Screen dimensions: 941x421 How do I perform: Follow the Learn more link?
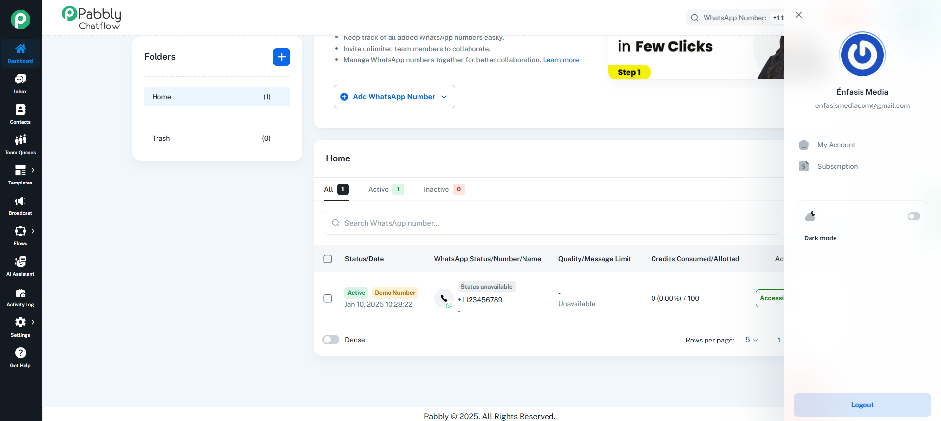click(561, 60)
